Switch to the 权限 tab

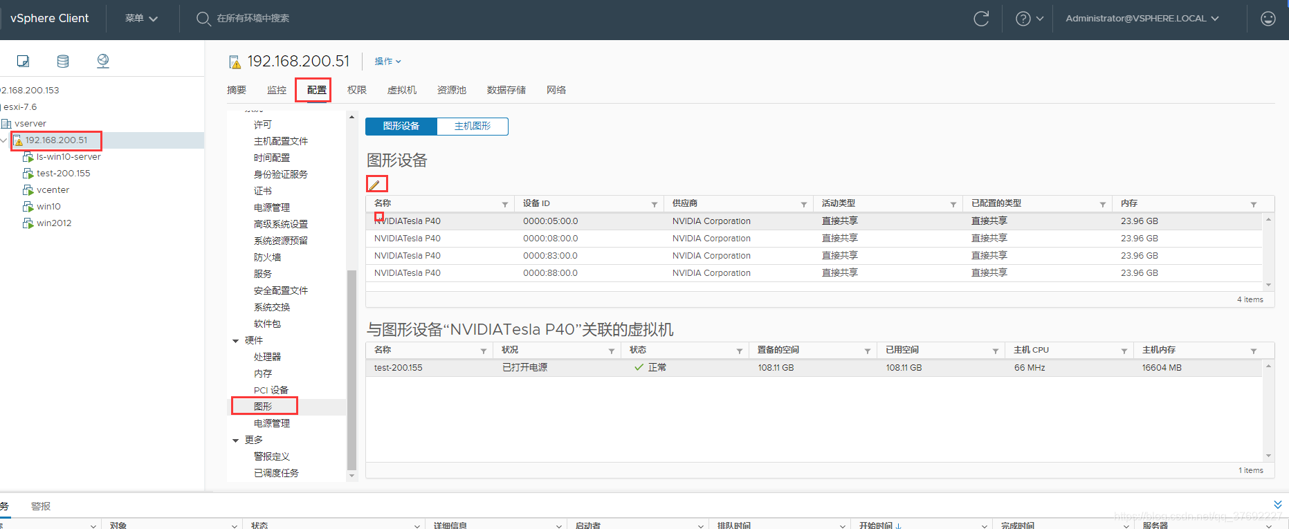pos(357,90)
